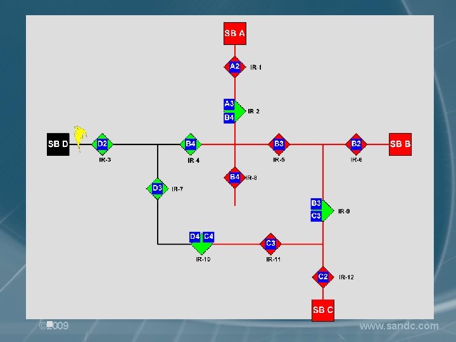Image resolution: width=456 pixels, height=342 pixels.
Task: Select the yellow lightning fault symbol near SB D
Action: (x=80, y=139)
